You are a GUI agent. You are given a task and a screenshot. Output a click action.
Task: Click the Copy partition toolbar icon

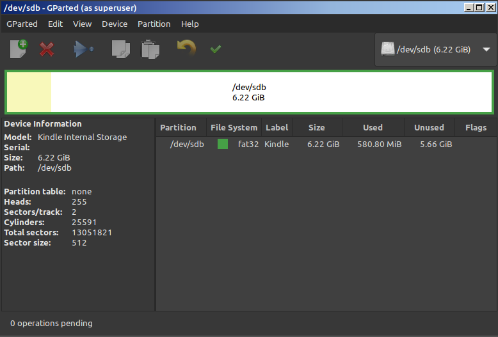point(121,49)
